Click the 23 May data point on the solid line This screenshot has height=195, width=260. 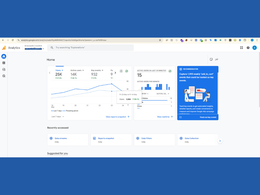[112, 84]
